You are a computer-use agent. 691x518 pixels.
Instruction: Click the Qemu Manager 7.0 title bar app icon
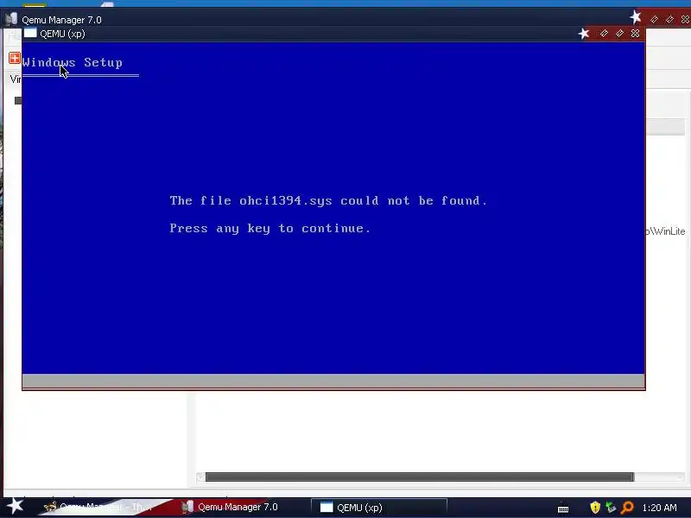pos(11,19)
